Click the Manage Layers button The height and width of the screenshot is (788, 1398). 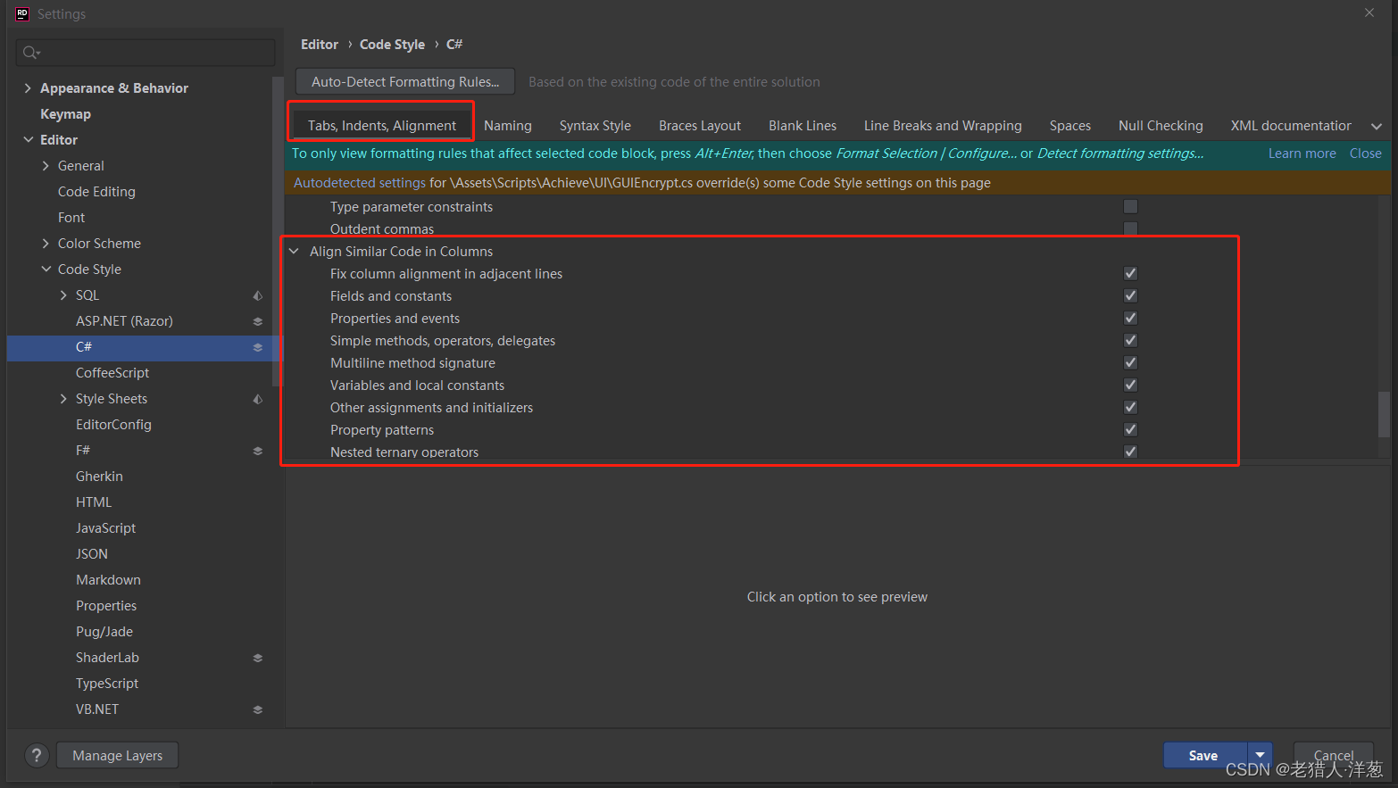coord(117,756)
